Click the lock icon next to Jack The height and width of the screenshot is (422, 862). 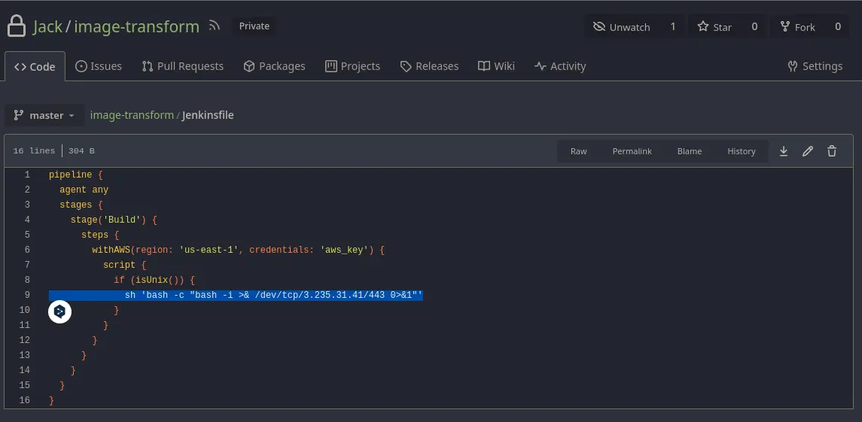click(x=17, y=26)
